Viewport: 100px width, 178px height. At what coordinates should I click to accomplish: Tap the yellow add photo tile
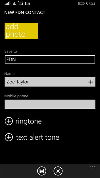click(x=21, y=31)
